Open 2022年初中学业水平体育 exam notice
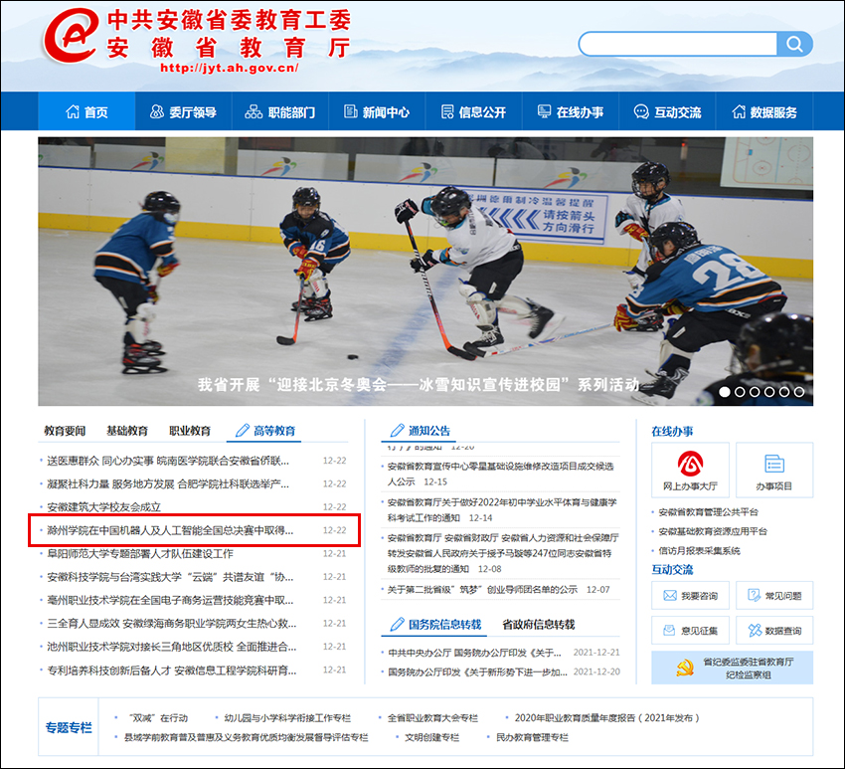The image size is (845, 769). 502,509
